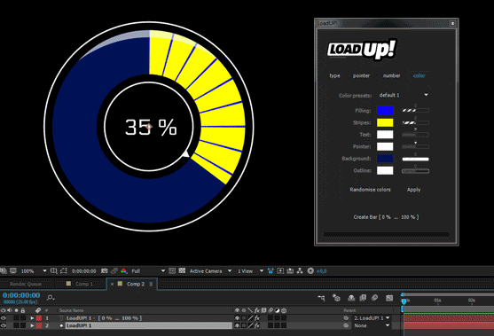Click the always preview this view icon
Image resolution: width=494 pixels, height=336 pixels.
4,270
